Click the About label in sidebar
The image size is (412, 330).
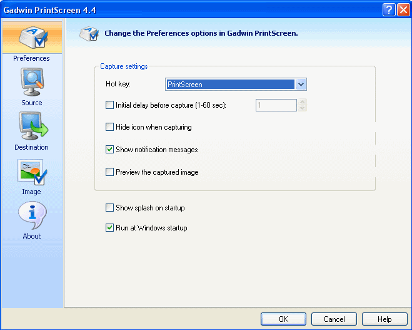click(32, 236)
